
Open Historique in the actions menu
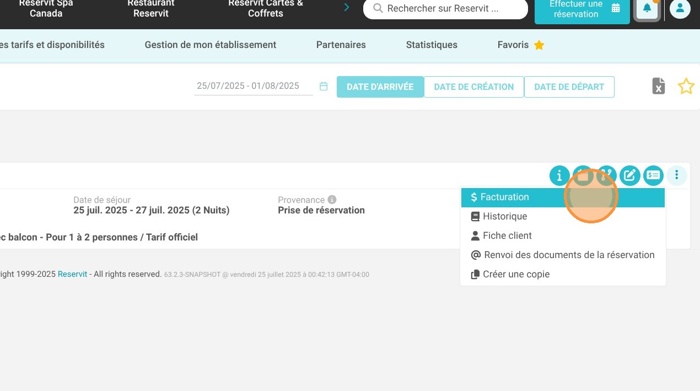(x=563, y=216)
